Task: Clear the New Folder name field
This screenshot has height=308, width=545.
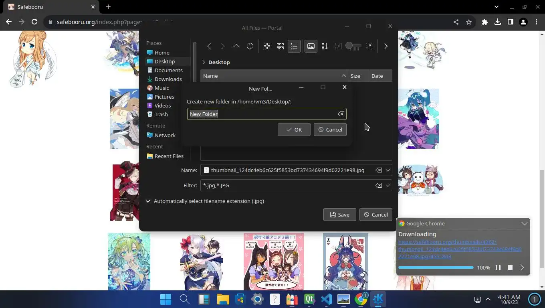Action: 341,114
